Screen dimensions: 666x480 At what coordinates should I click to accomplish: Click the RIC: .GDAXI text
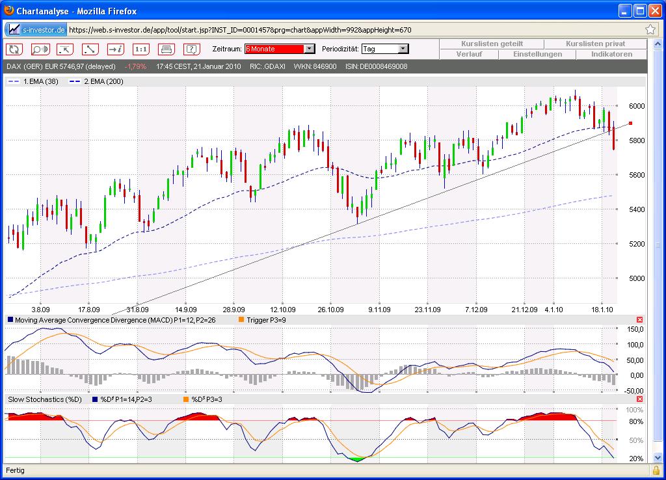point(267,66)
